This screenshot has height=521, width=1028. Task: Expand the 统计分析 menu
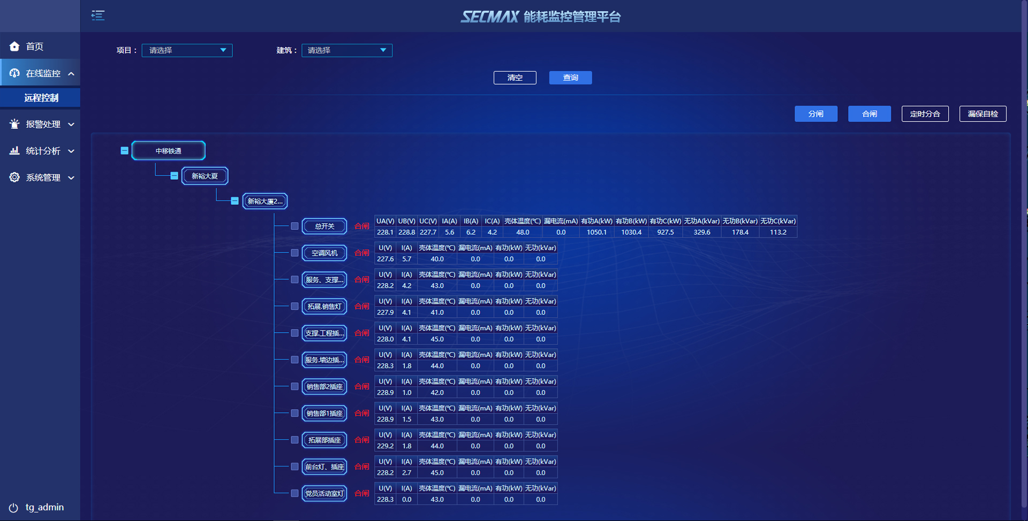[43, 151]
